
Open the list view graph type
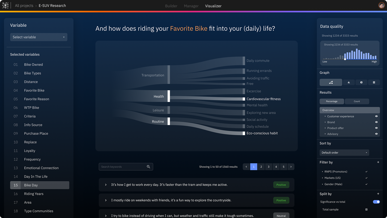tap(374, 82)
